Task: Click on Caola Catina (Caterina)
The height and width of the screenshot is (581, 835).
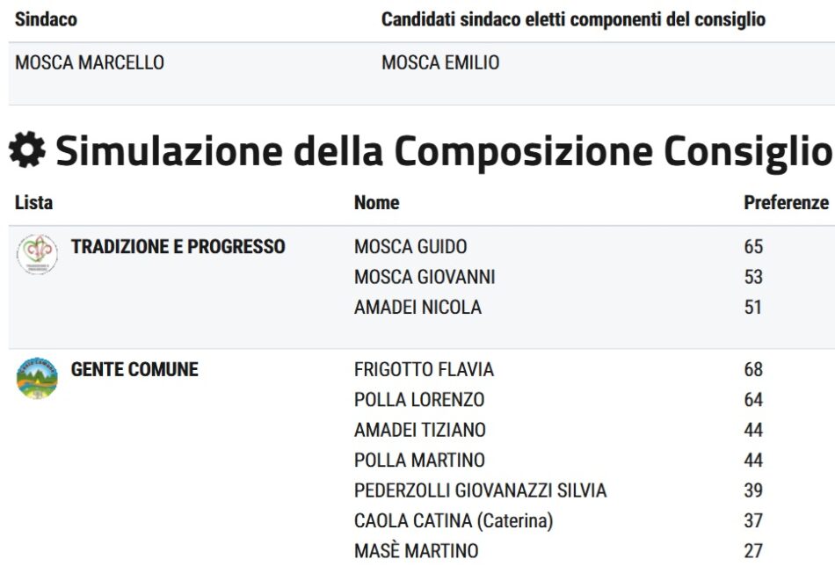Action: click(x=454, y=521)
